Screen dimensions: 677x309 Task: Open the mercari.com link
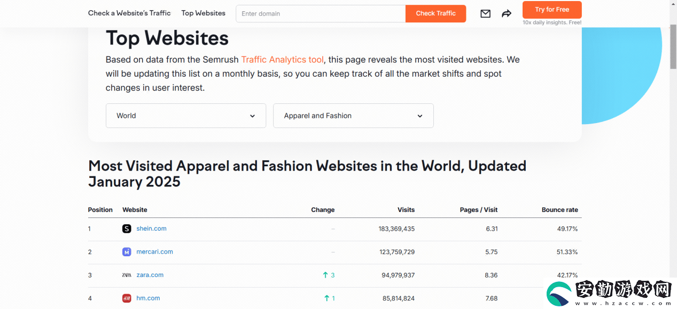[154, 252]
